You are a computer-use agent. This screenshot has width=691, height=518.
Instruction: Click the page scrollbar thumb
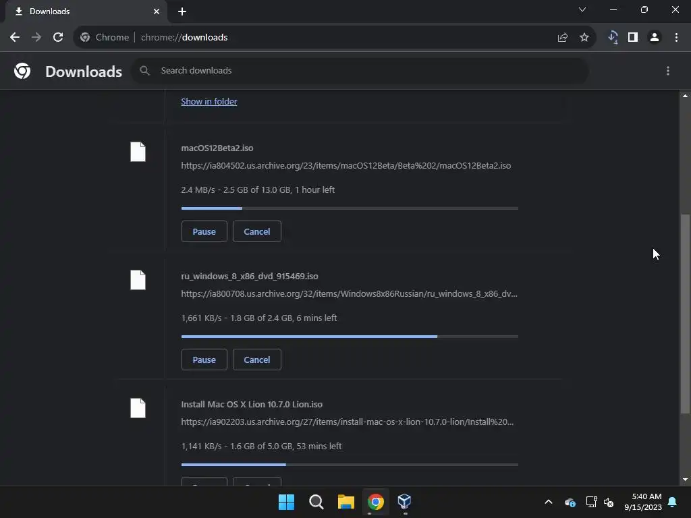685,314
